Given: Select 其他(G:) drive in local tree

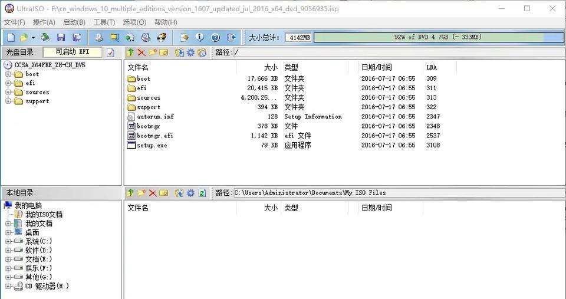Looking at the screenshot, I should point(38,277).
